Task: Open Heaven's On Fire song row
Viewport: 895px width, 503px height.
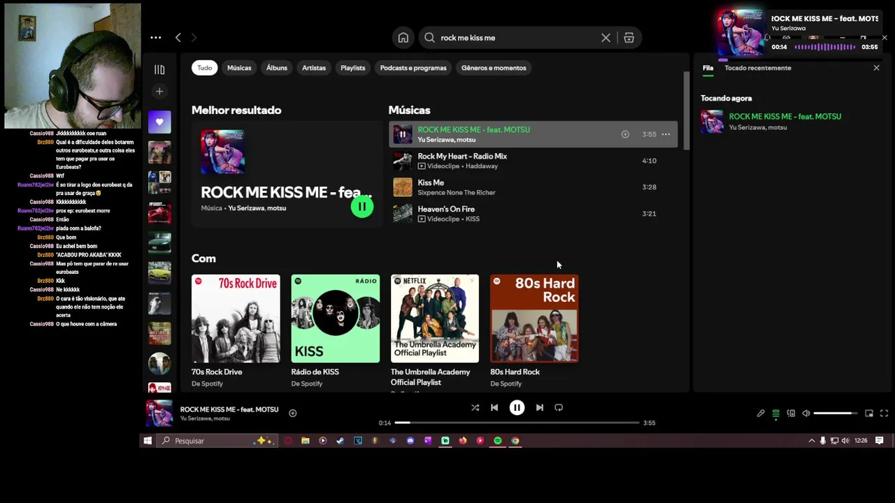Action: point(533,214)
